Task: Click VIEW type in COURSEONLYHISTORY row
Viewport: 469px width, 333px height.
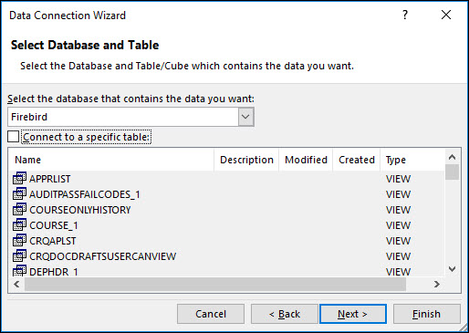Action: point(398,210)
